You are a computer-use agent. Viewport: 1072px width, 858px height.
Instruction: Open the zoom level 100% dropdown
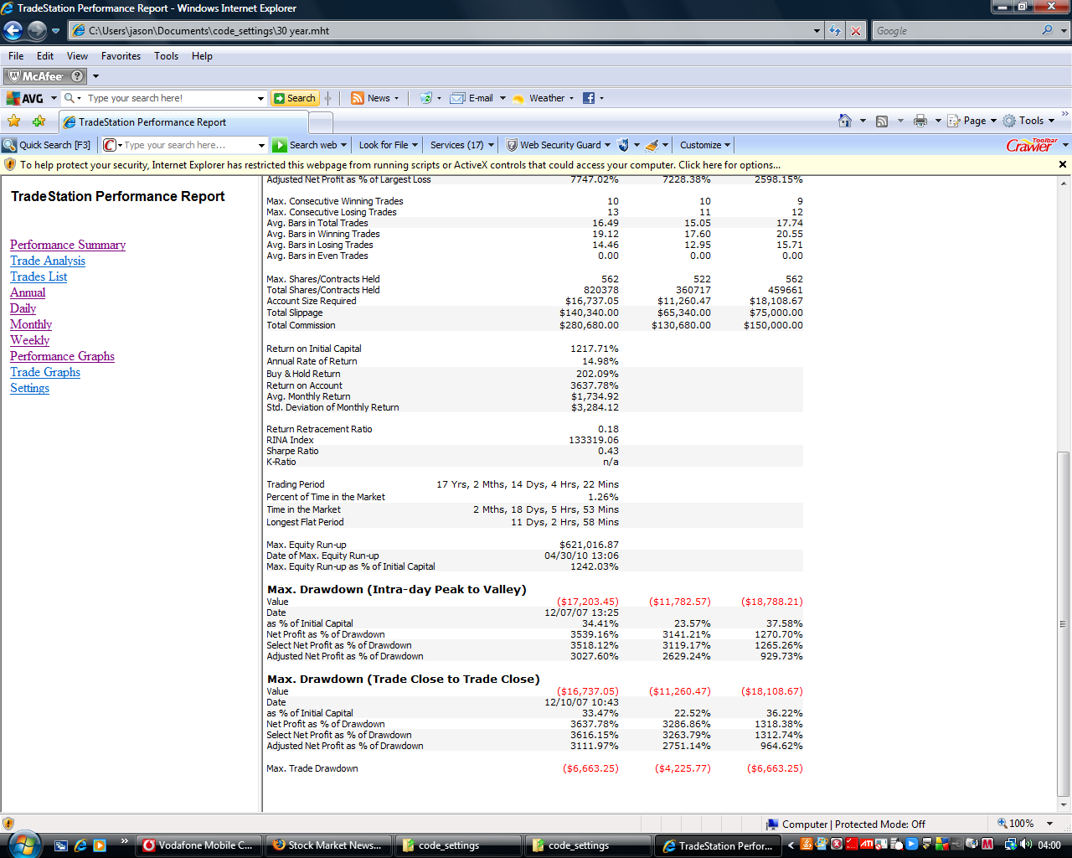click(x=1050, y=824)
